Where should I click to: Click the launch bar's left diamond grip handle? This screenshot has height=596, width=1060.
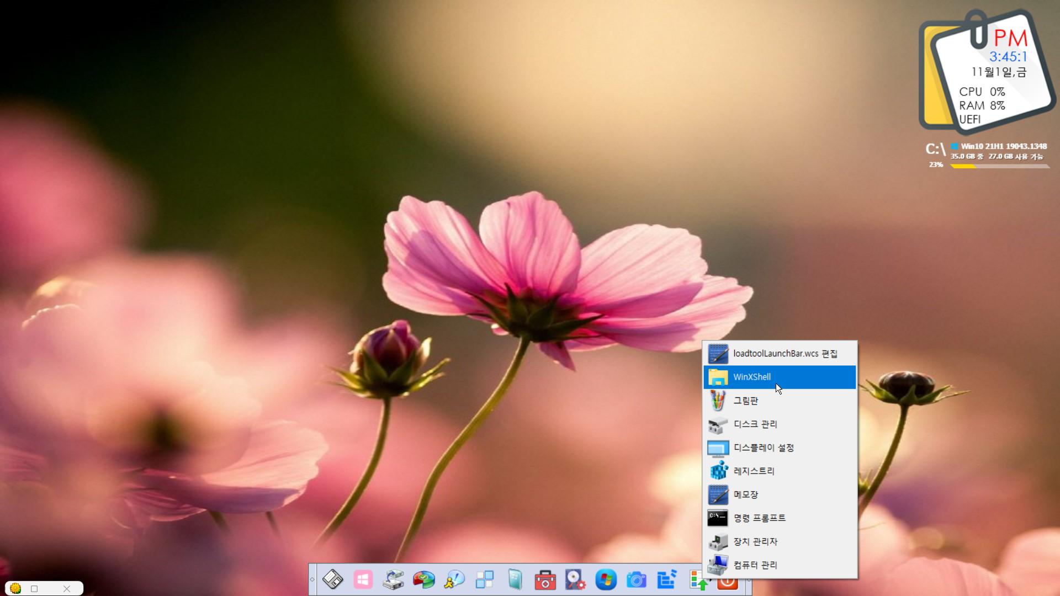pyautogui.click(x=312, y=579)
